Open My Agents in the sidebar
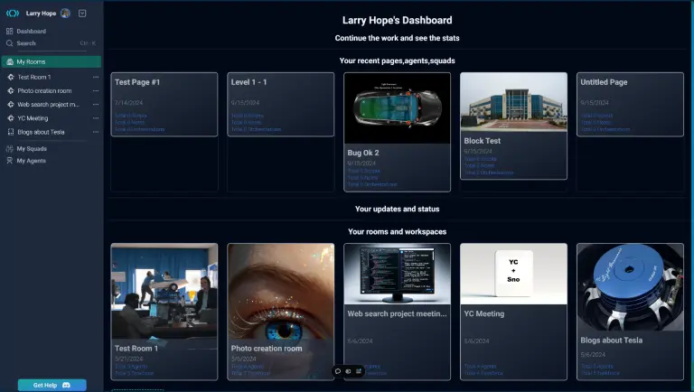Viewport: 694px width, 392px height. click(x=31, y=161)
